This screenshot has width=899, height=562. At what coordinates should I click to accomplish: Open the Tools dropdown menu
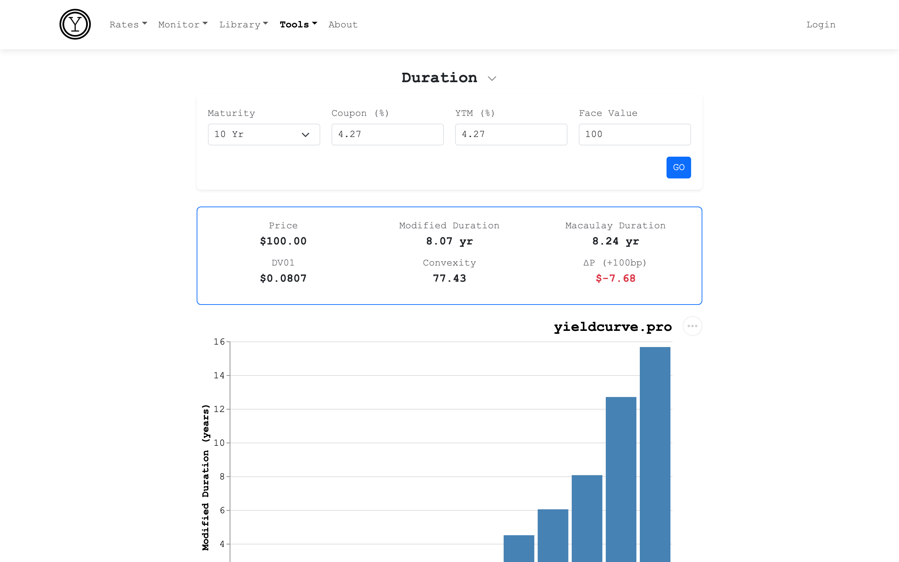[298, 25]
